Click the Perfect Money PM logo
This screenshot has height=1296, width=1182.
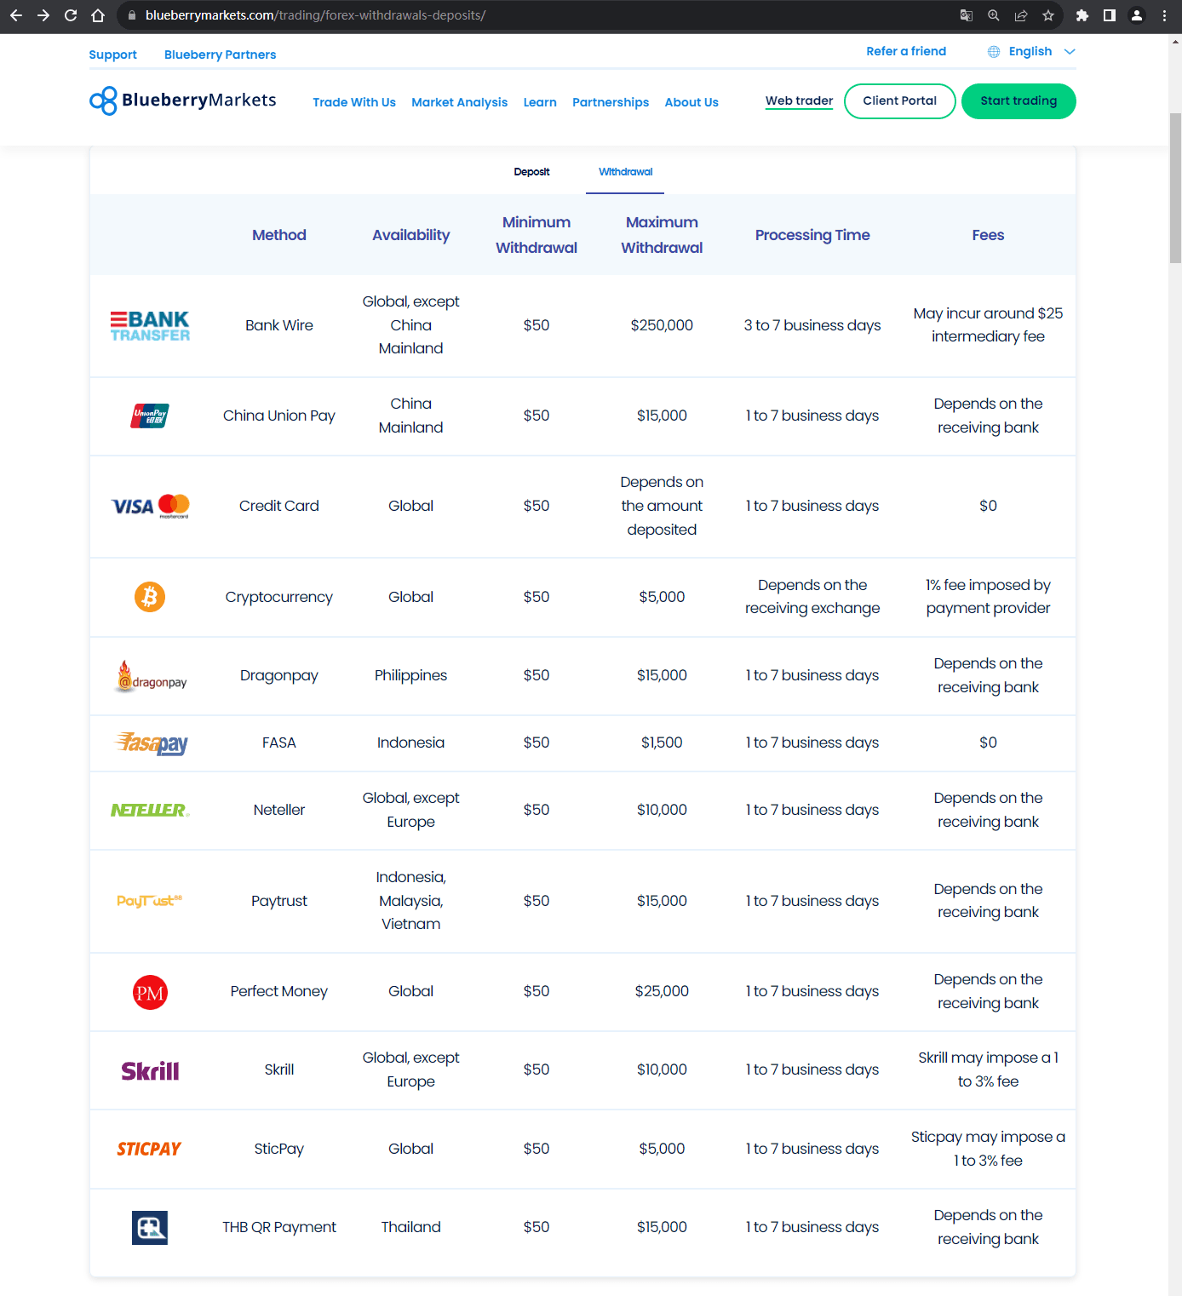[x=150, y=992]
